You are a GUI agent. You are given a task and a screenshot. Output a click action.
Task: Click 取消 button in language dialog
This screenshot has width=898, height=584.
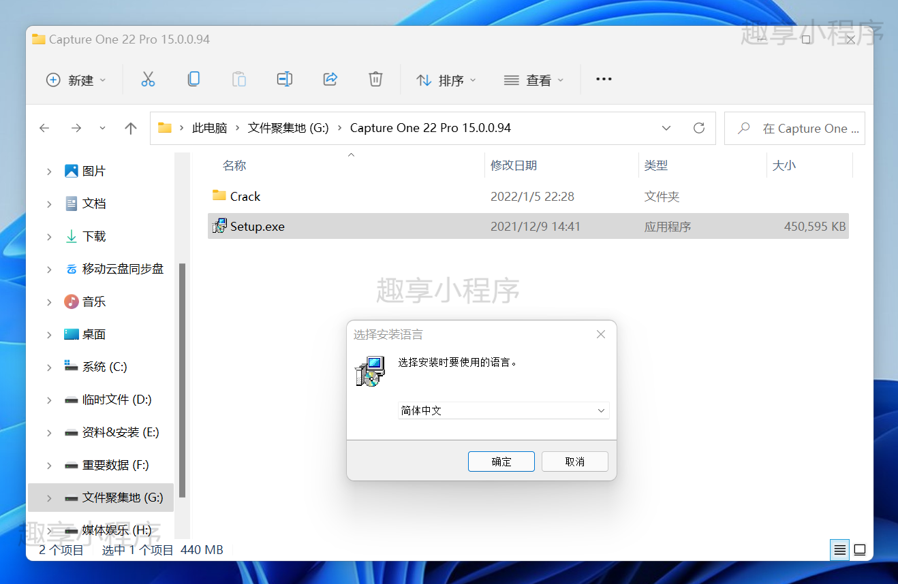coord(575,461)
